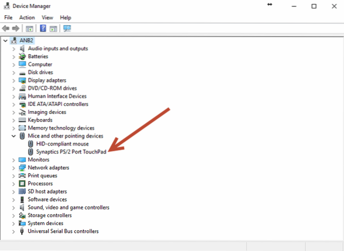Select the Storage controllers label

tap(50, 215)
